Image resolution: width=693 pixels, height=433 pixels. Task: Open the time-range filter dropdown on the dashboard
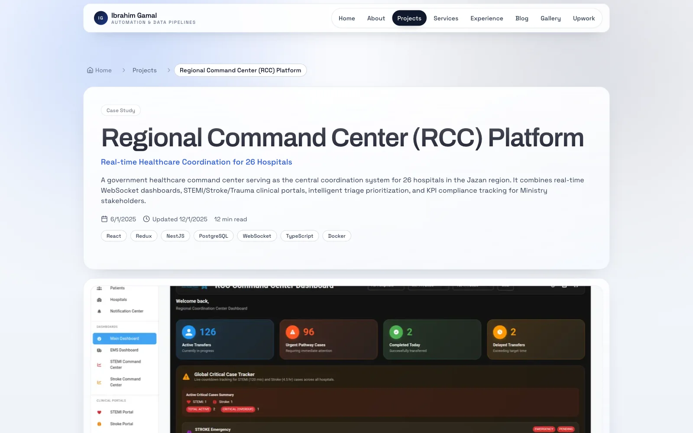[428, 286]
